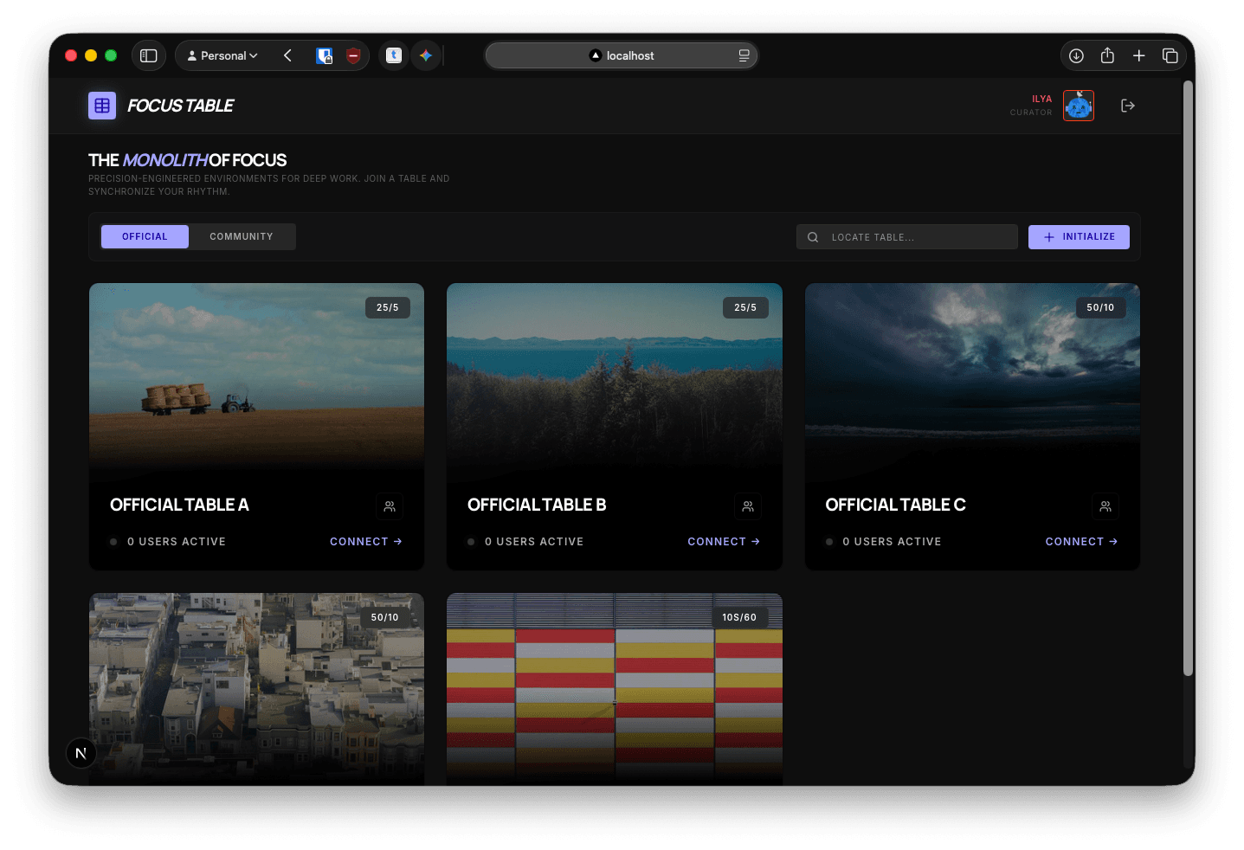Open the N badge in the bottom-left corner

(x=81, y=752)
